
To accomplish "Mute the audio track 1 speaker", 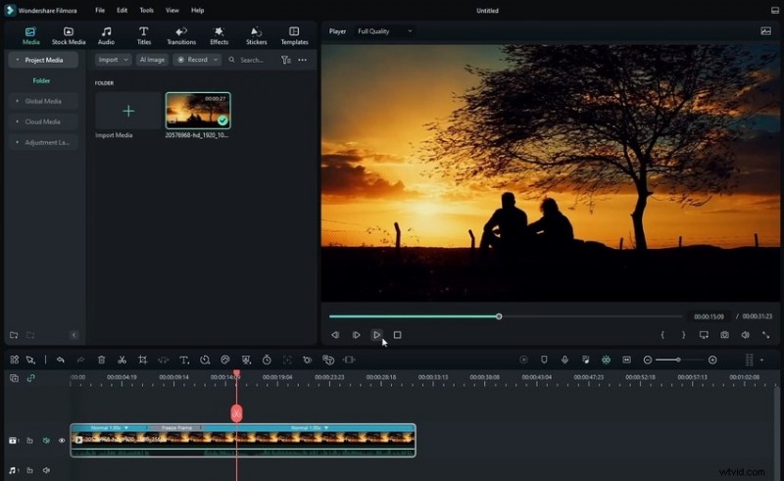I will [x=46, y=470].
